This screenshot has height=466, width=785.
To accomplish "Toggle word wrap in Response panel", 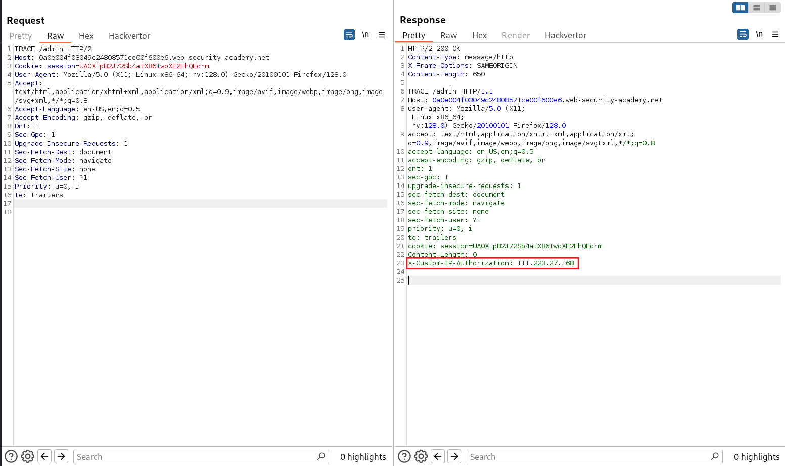I will 743,34.
